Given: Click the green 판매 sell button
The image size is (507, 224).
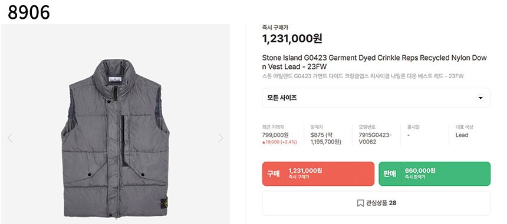Looking at the screenshot, I should click(434, 173).
